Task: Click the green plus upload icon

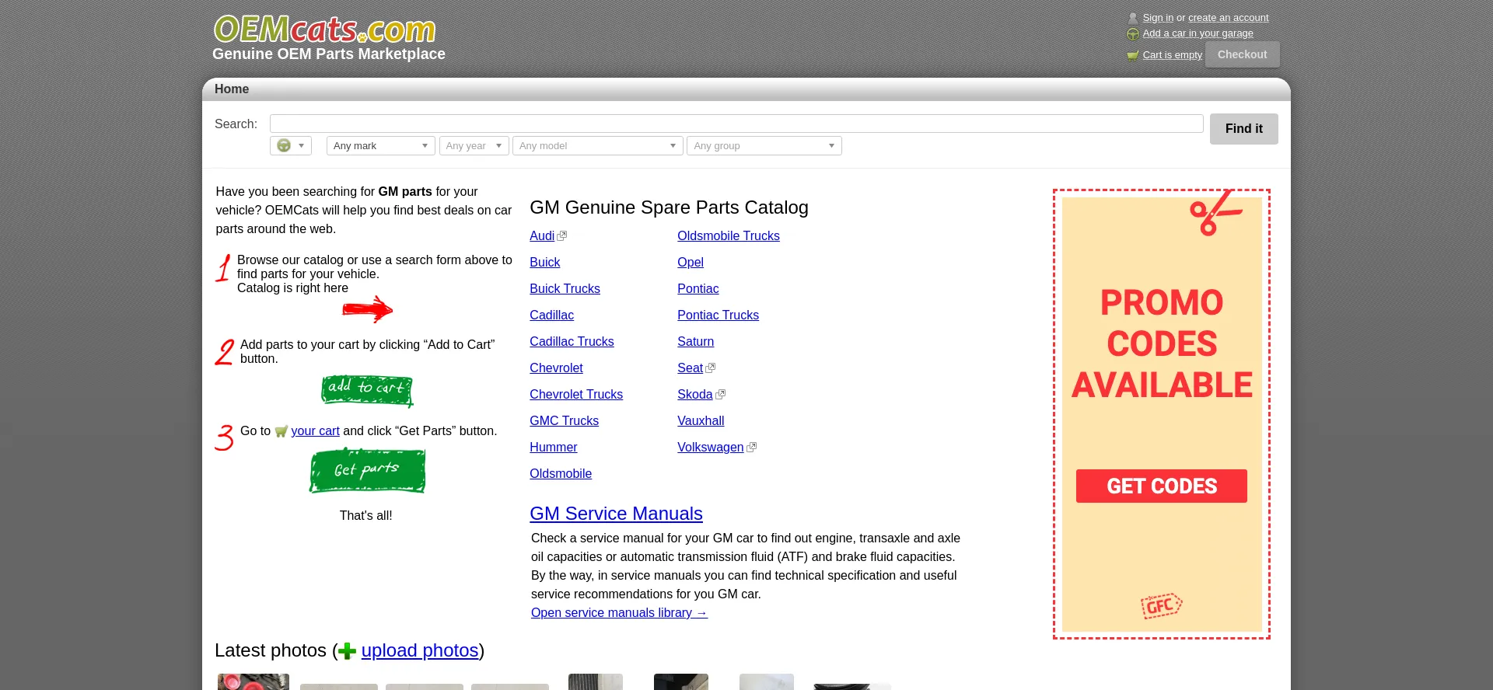Action: (x=348, y=651)
